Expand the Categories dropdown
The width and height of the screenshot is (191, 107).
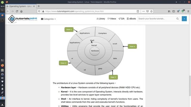pos(48,19)
